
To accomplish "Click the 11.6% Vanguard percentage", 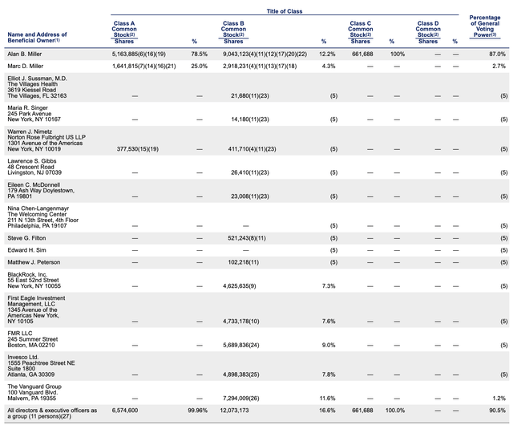I will [328, 399].
